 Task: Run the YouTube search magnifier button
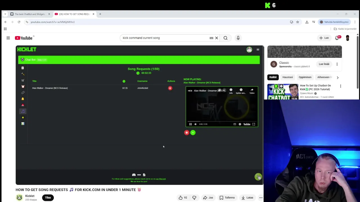tap(226, 38)
